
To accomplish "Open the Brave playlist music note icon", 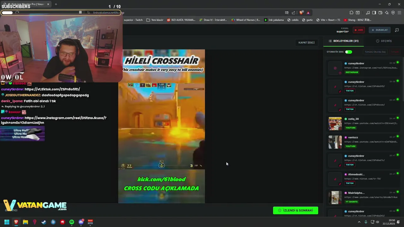I will click(368, 13).
